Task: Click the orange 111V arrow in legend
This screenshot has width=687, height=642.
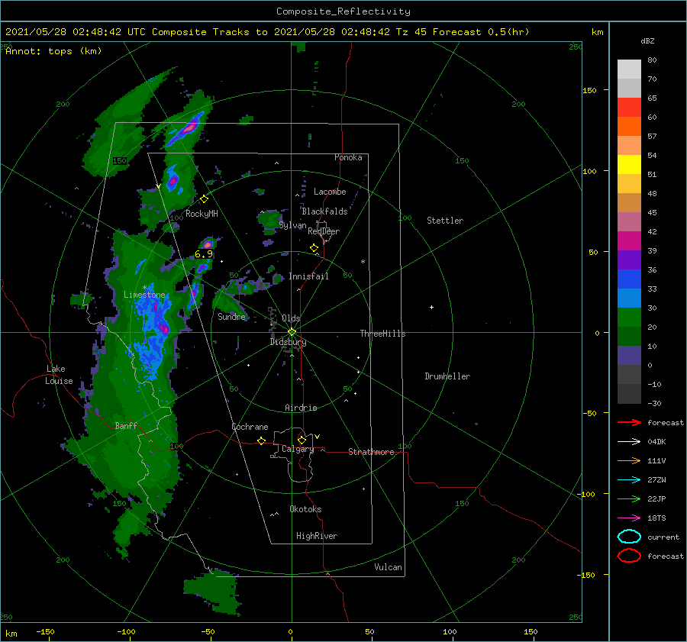Action: tap(629, 460)
